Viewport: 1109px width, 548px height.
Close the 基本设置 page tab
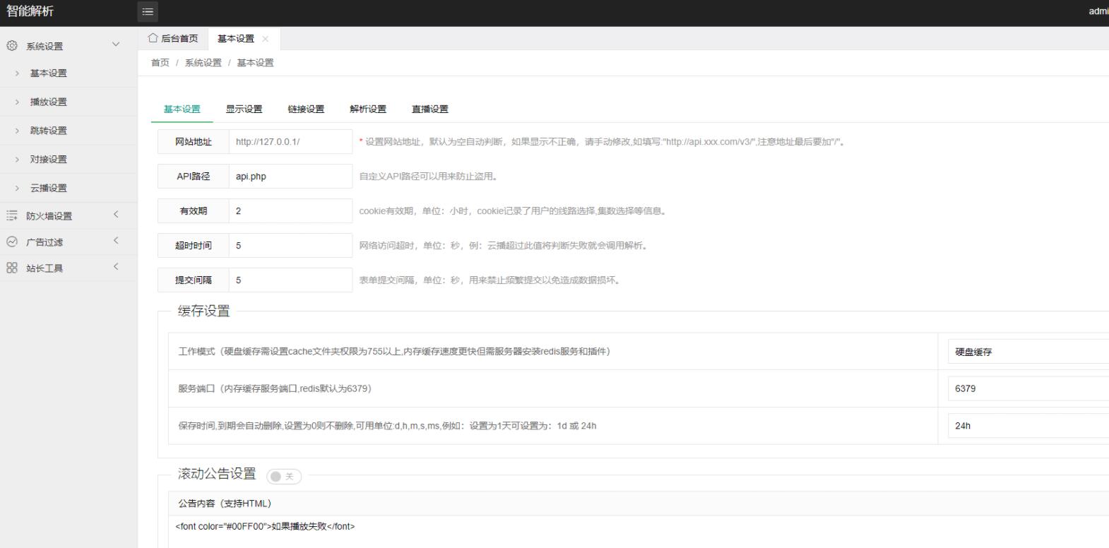click(x=266, y=39)
